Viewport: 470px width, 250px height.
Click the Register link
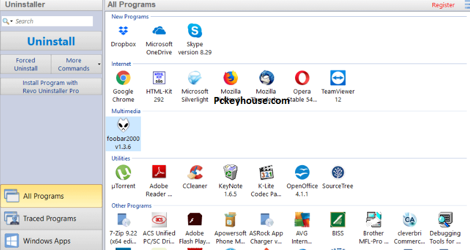443,5
